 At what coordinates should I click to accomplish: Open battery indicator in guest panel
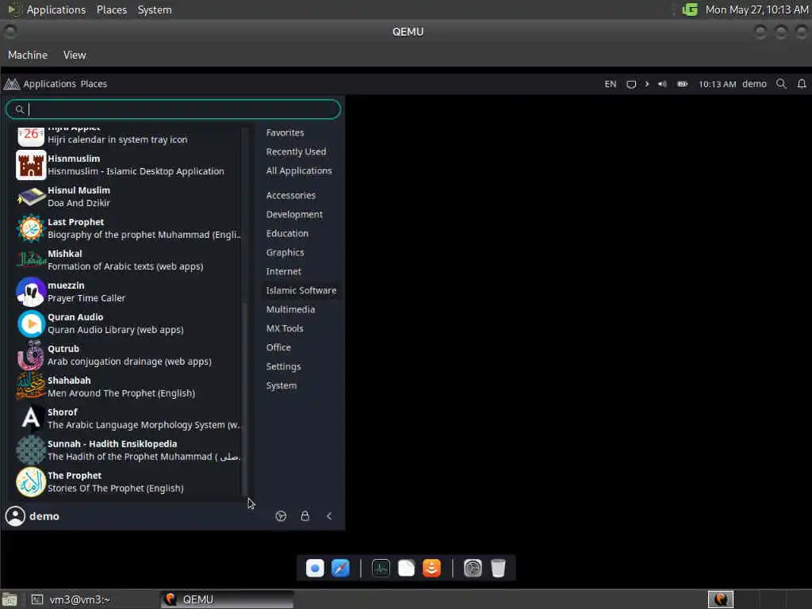(683, 84)
